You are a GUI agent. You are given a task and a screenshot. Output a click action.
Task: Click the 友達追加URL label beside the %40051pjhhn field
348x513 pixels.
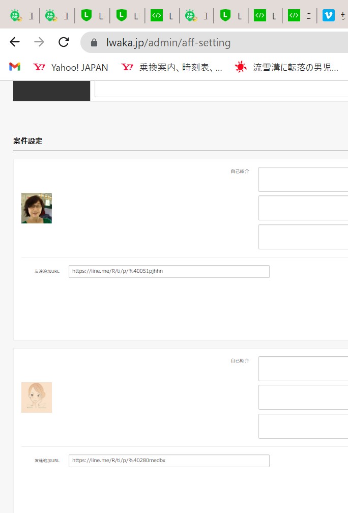(x=47, y=271)
